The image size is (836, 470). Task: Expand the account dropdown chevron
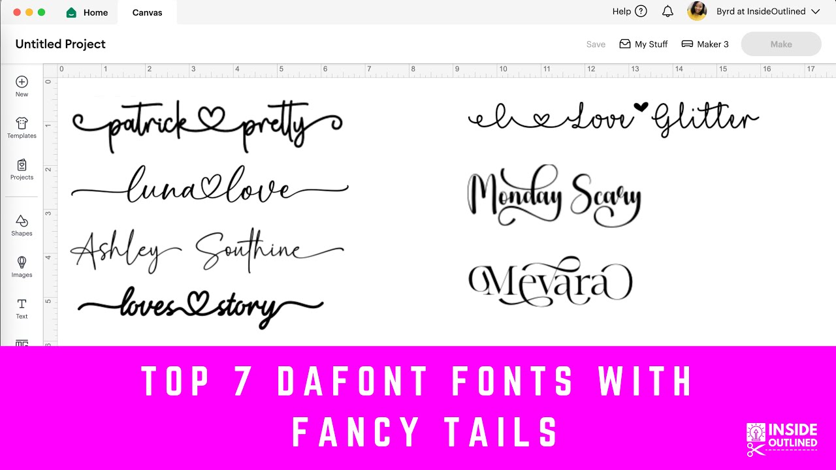coord(815,11)
